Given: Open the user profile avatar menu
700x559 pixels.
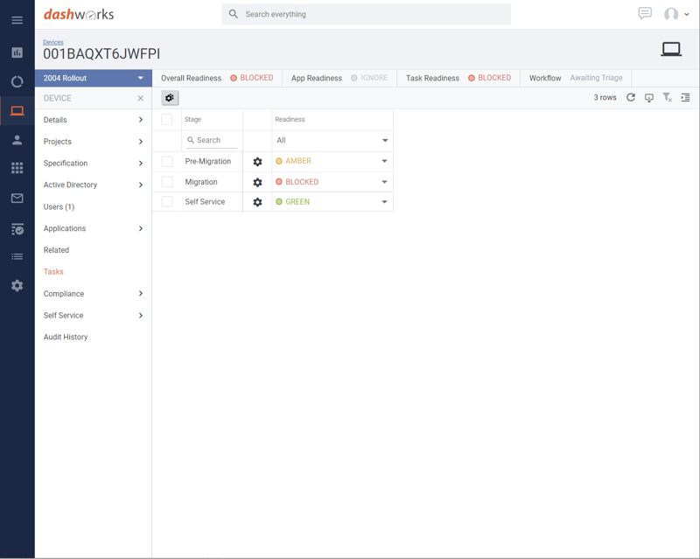Looking at the screenshot, I should [675, 14].
